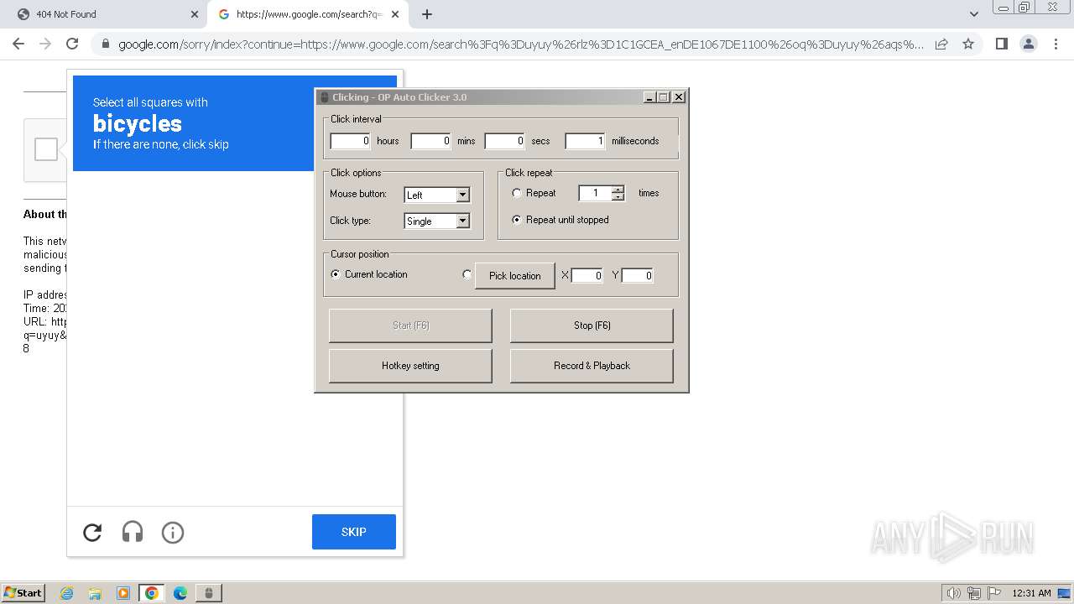Click the X coordinate field
Image resolution: width=1074 pixels, height=604 pixels.
(587, 275)
